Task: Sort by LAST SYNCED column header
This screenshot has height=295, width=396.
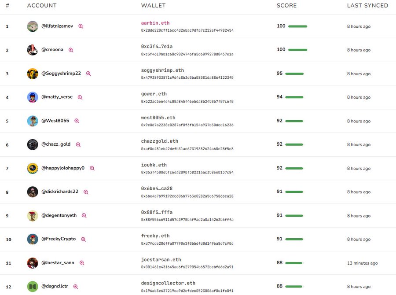Action: click(367, 5)
